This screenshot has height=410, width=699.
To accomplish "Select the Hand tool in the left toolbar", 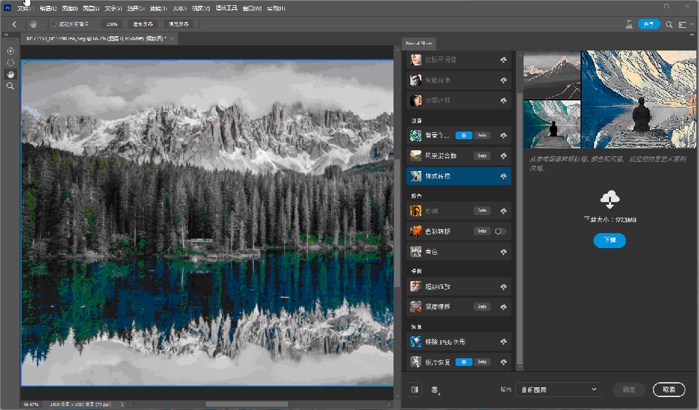I will point(11,74).
